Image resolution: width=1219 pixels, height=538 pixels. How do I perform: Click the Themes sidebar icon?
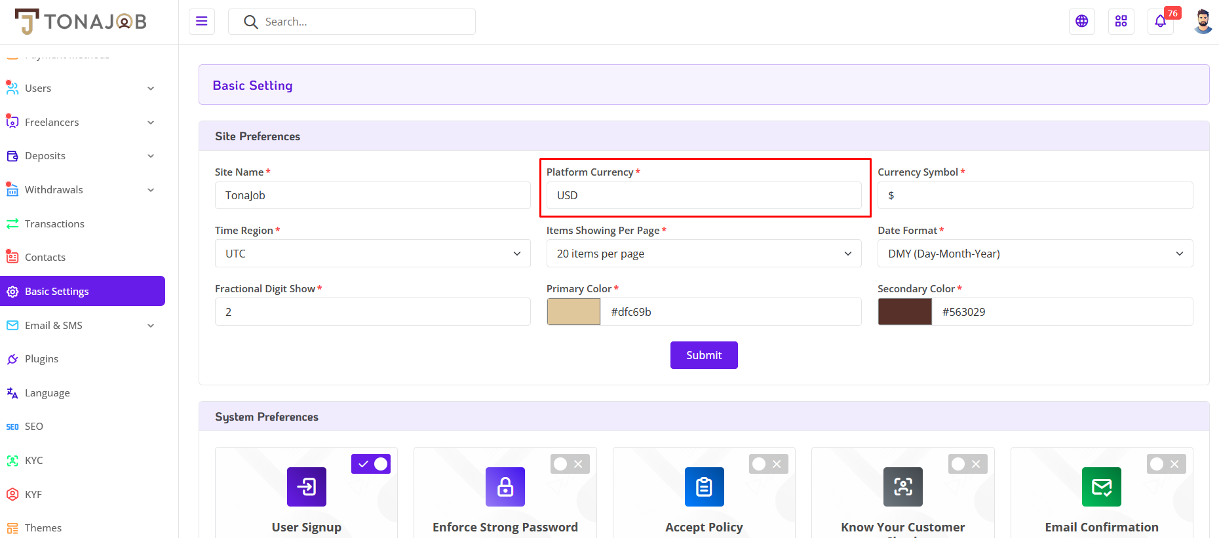pyautogui.click(x=12, y=528)
